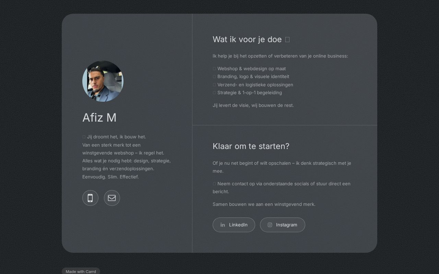Viewport: 439px width, 274px height.
Task: Click the "Wat ik voor je doe" heading
Action: [x=247, y=39]
